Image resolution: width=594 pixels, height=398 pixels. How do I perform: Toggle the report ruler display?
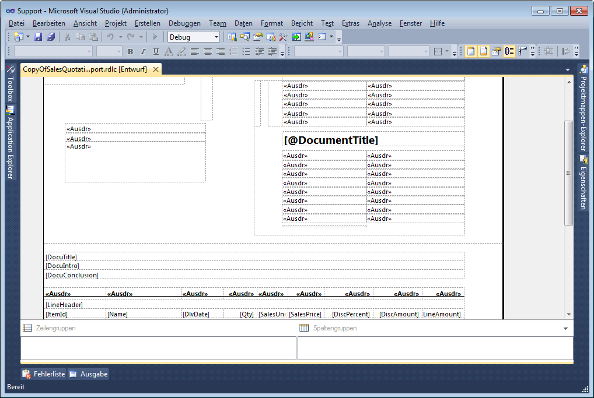pos(523,52)
